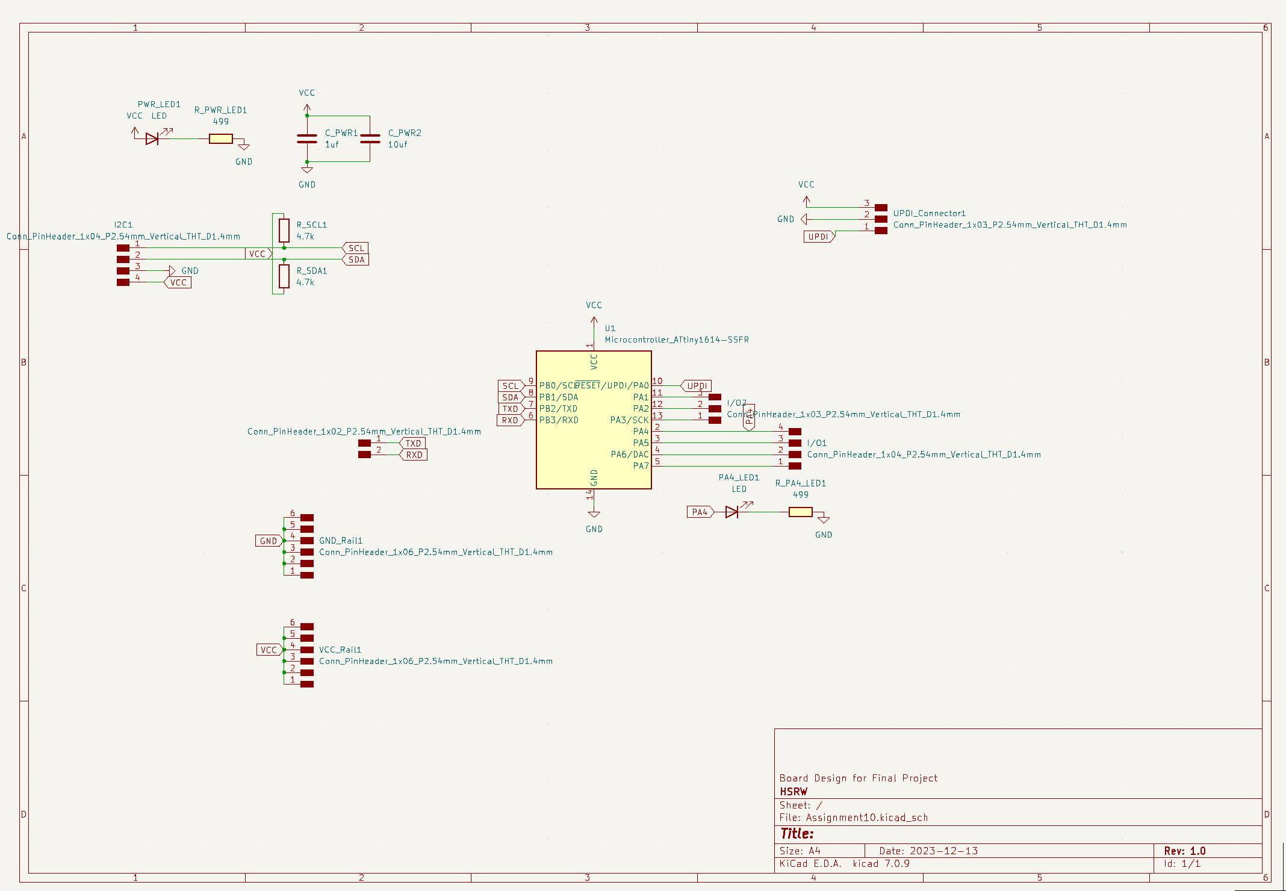This screenshot has width=1286, height=891.
Task: Click the SDA label beside R_SDA1
Action: [x=355, y=259]
